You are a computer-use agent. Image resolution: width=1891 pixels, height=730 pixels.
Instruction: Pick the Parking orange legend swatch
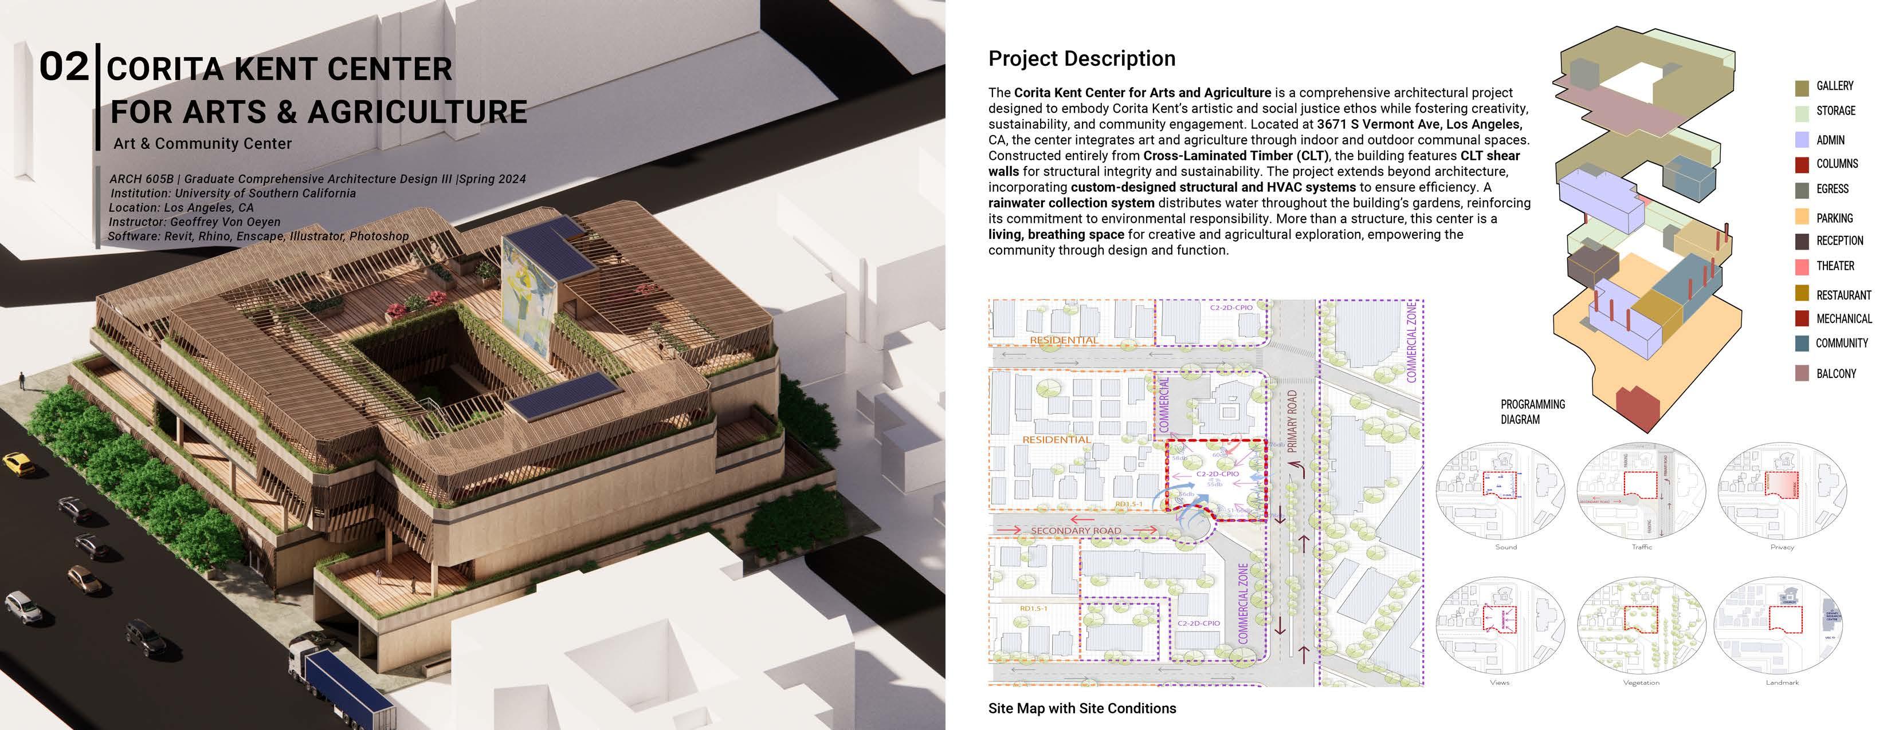[1802, 216]
